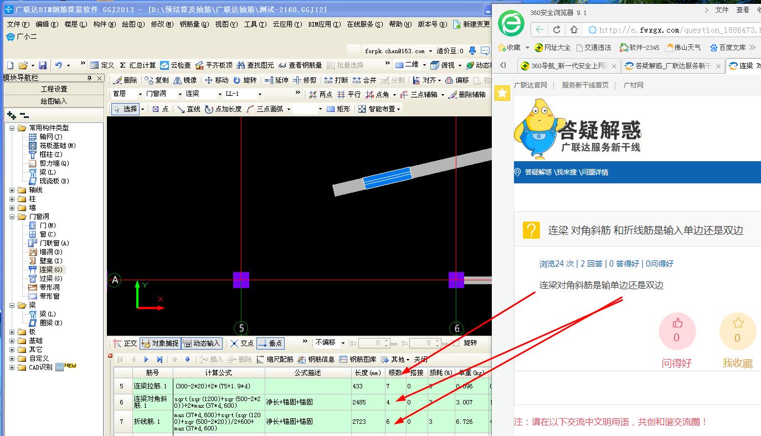Select the 打断 break tool
The image size is (761, 436).
(336, 80)
